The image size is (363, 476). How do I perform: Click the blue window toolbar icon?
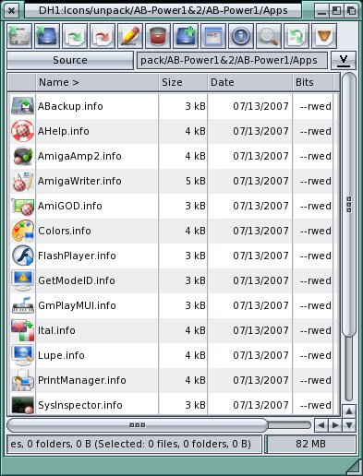(x=213, y=36)
